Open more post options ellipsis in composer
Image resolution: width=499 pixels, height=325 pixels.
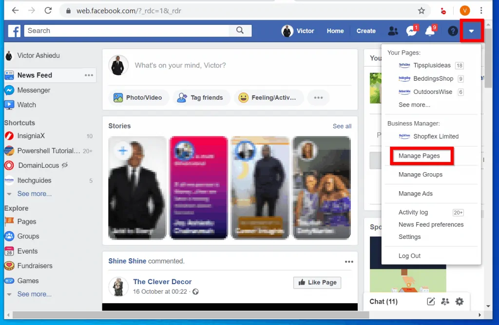(318, 97)
